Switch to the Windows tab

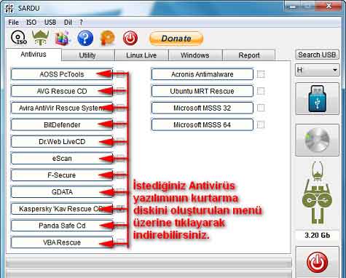(195, 55)
